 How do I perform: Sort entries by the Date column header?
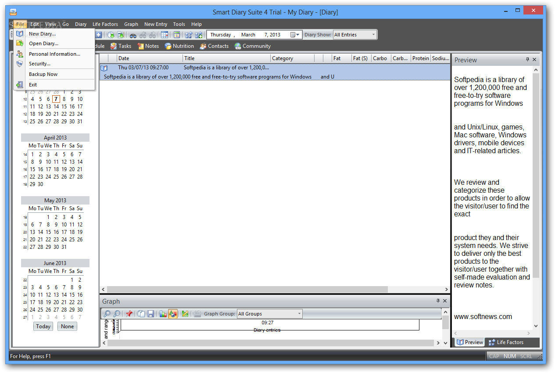[150, 58]
